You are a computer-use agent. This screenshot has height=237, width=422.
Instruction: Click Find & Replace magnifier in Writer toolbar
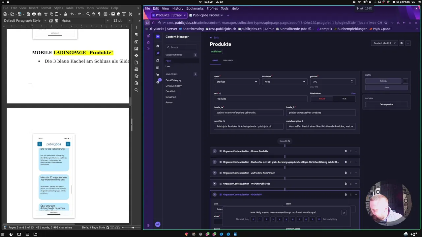(x=88, y=14)
